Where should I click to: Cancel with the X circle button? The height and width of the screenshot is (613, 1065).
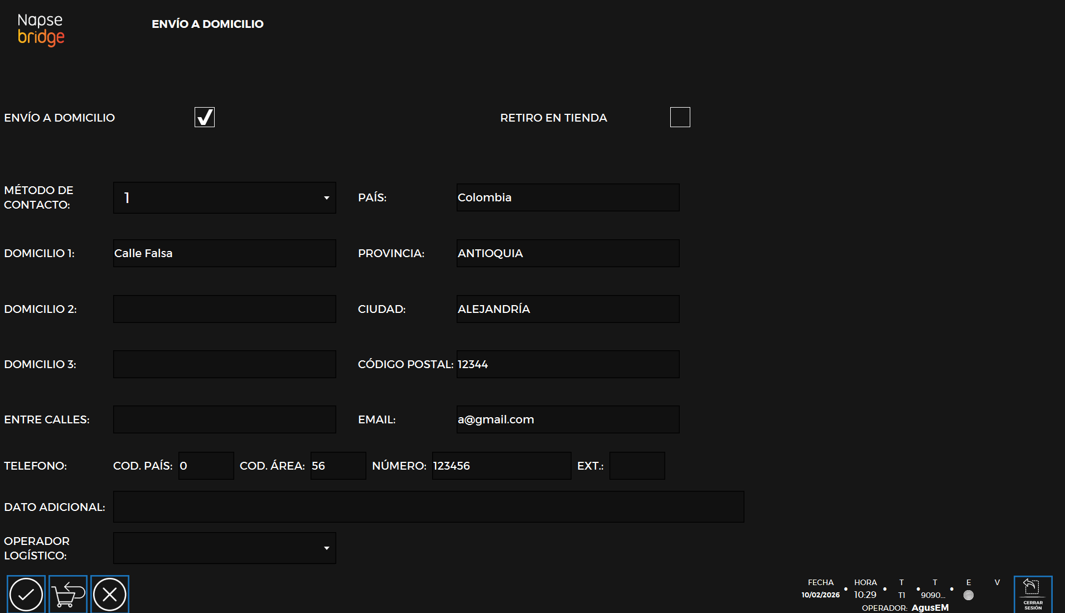coord(110,595)
